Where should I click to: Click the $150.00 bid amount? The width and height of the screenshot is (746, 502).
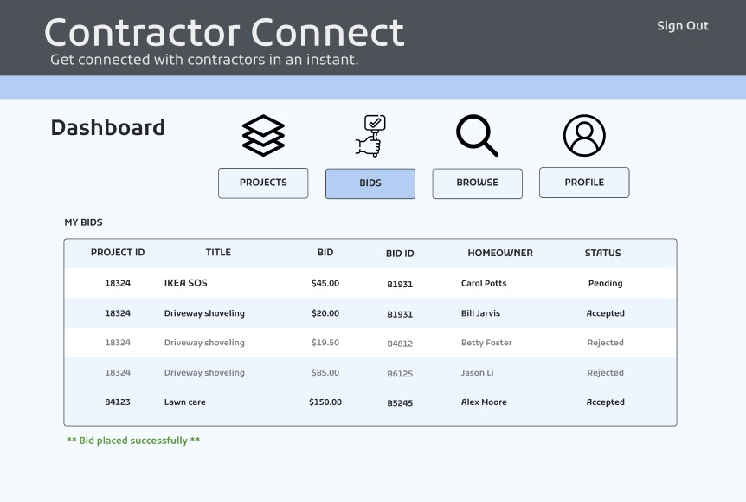click(x=325, y=402)
